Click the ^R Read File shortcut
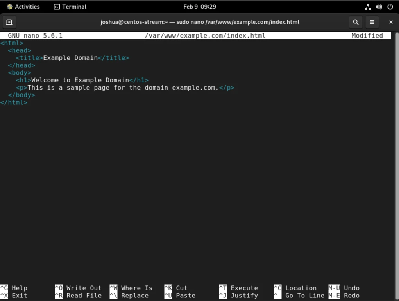 click(78, 296)
